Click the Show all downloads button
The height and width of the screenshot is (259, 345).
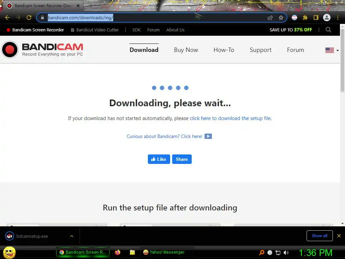319,236
